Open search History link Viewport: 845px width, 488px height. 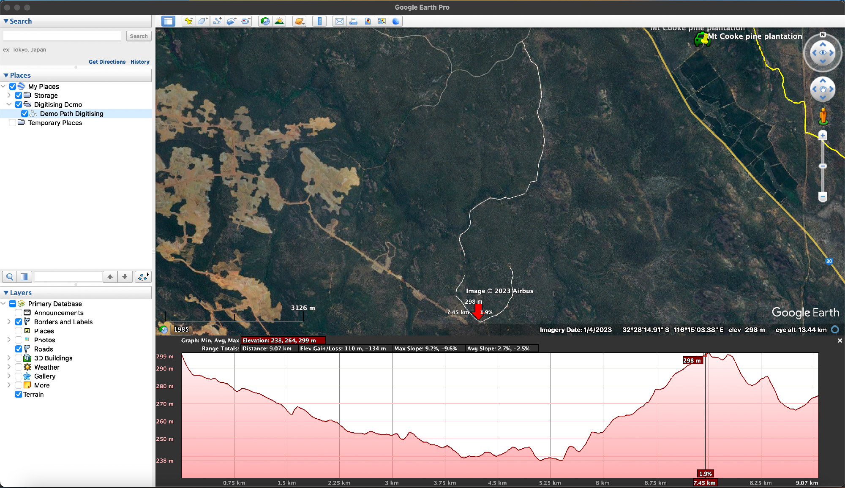pyautogui.click(x=140, y=62)
